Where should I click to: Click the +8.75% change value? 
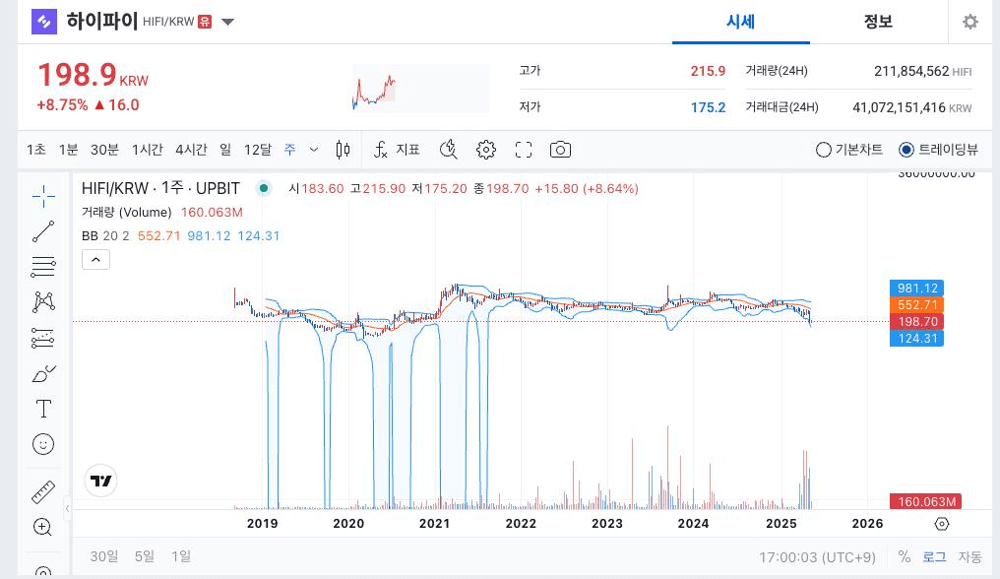(x=63, y=105)
